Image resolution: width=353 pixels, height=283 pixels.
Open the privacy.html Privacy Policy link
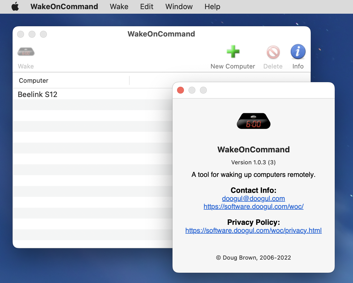pos(253,231)
